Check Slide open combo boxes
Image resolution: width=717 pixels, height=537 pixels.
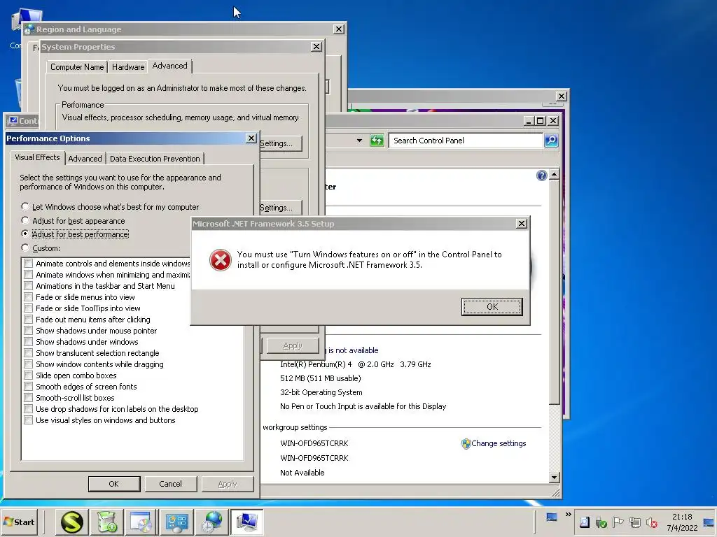(x=28, y=375)
